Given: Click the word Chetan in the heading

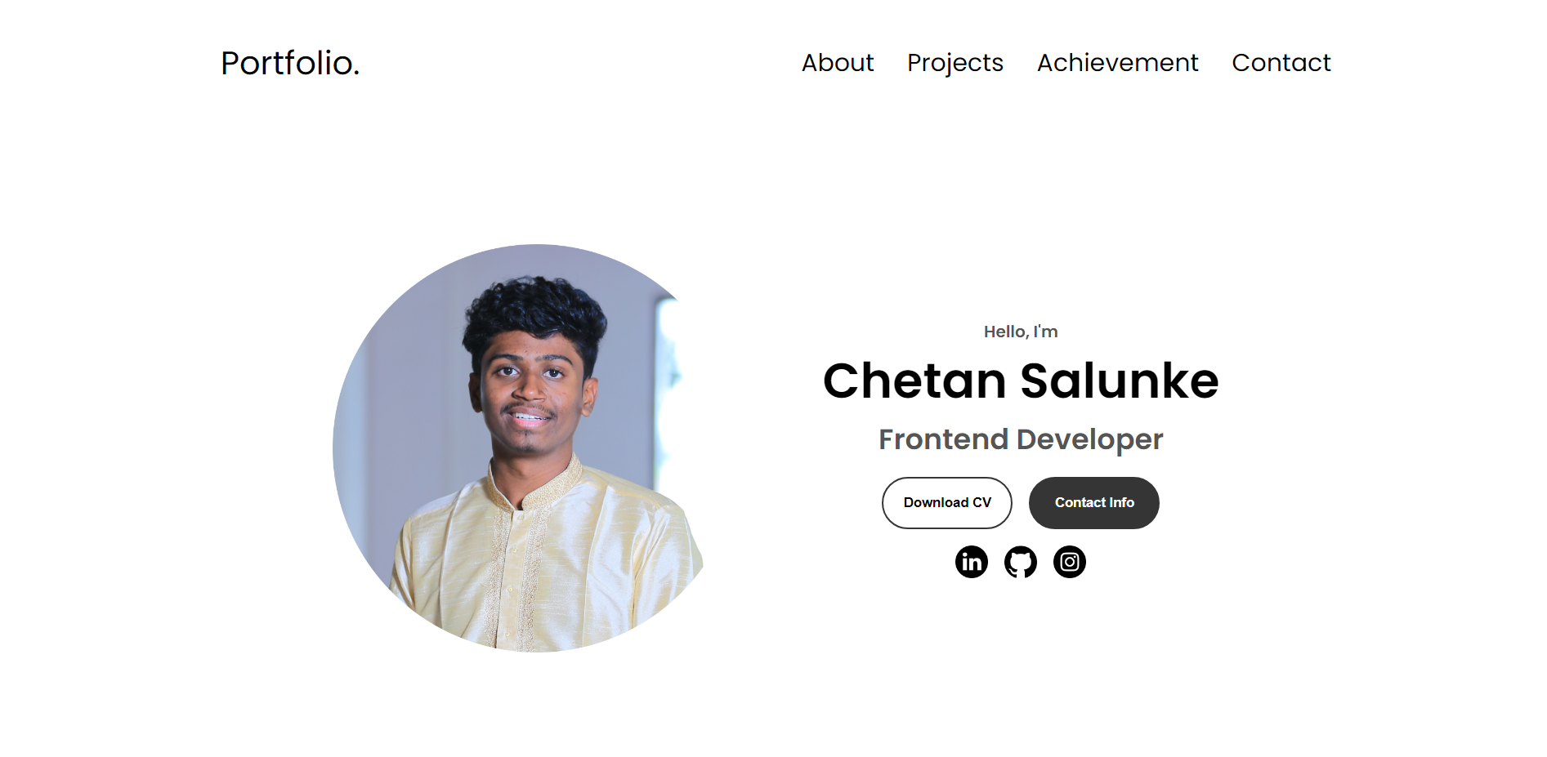Looking at the screenshot, I should [914, 381].
